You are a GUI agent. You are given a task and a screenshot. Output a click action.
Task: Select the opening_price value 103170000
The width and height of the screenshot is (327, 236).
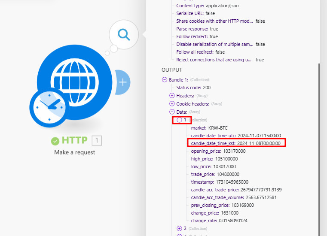pyautogui.click(x=234, y=151)
